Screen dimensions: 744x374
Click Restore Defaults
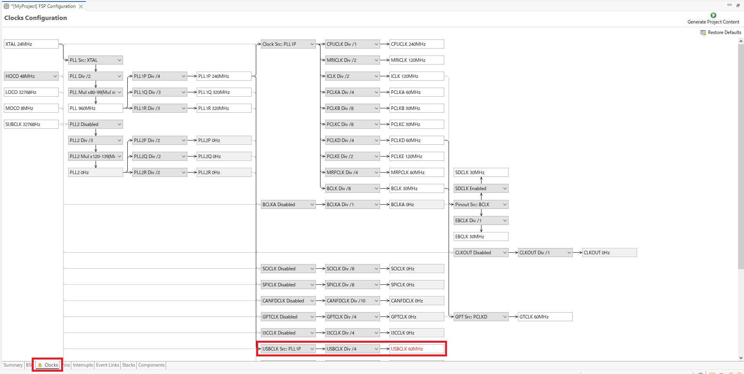[x=720, y=32]
